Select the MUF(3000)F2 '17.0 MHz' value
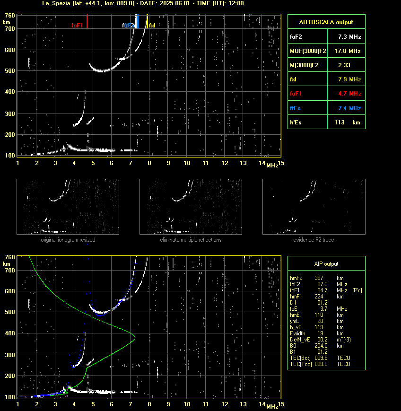This screenshot has height=411, width=401. coord(348,51)
